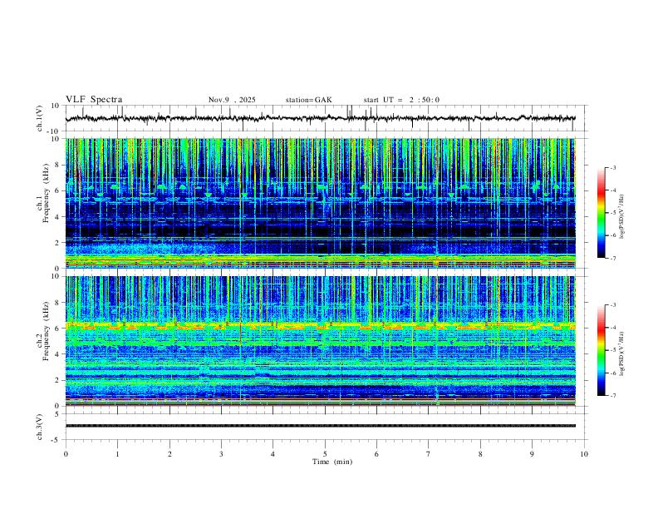
Task: Click the "VLF Spectra" plot title
Action: 94,99
